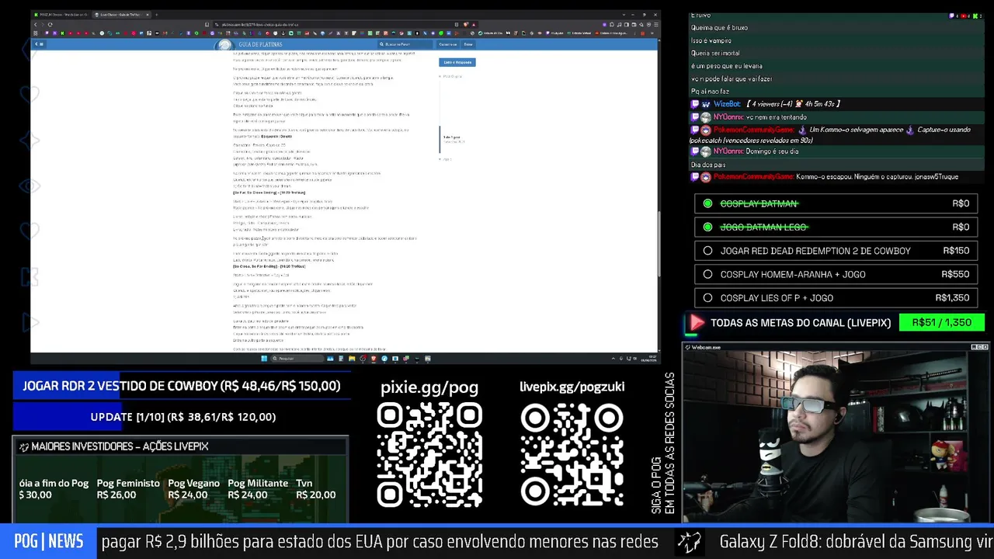The height and width of the screenshot is (559, 994).
Task: Open the Windows Start menu
Action: click(264, 359)
